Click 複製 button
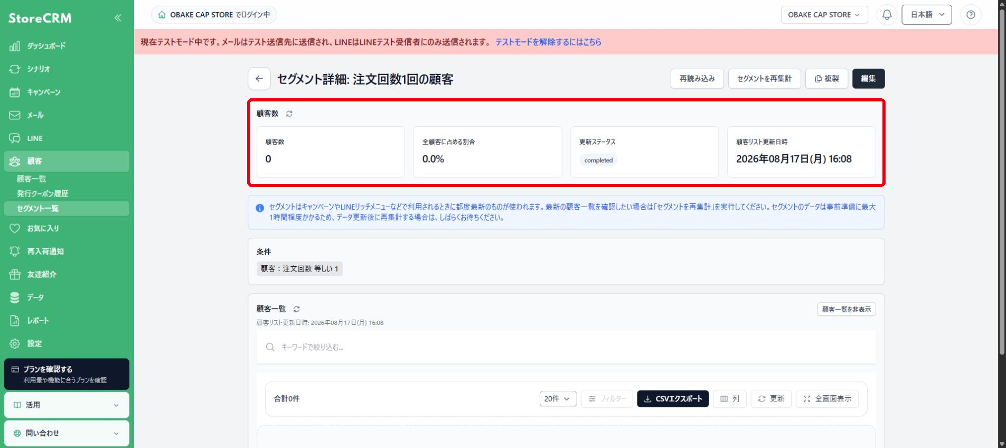The height and width of the screenshot is (448, 1006). coord(826,79)
